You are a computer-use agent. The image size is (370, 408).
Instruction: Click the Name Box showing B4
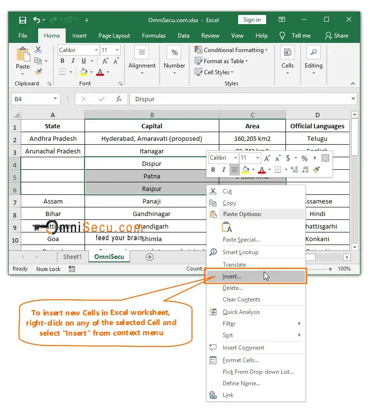point(36,99)
